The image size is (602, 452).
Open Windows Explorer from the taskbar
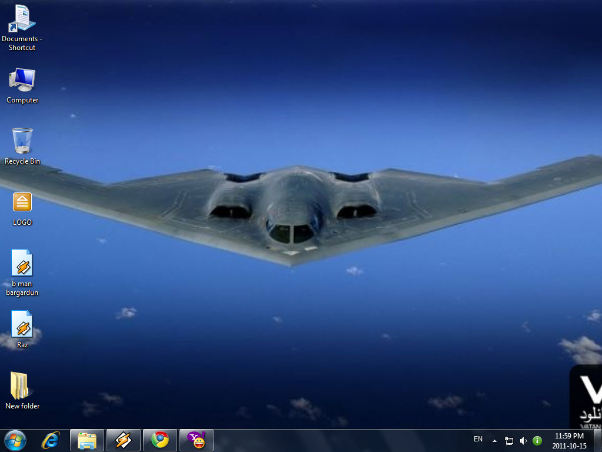coord(87,440)
